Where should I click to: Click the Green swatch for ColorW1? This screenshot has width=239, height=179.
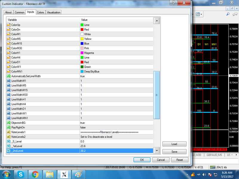pyautogui.click(x=82, y=67)
